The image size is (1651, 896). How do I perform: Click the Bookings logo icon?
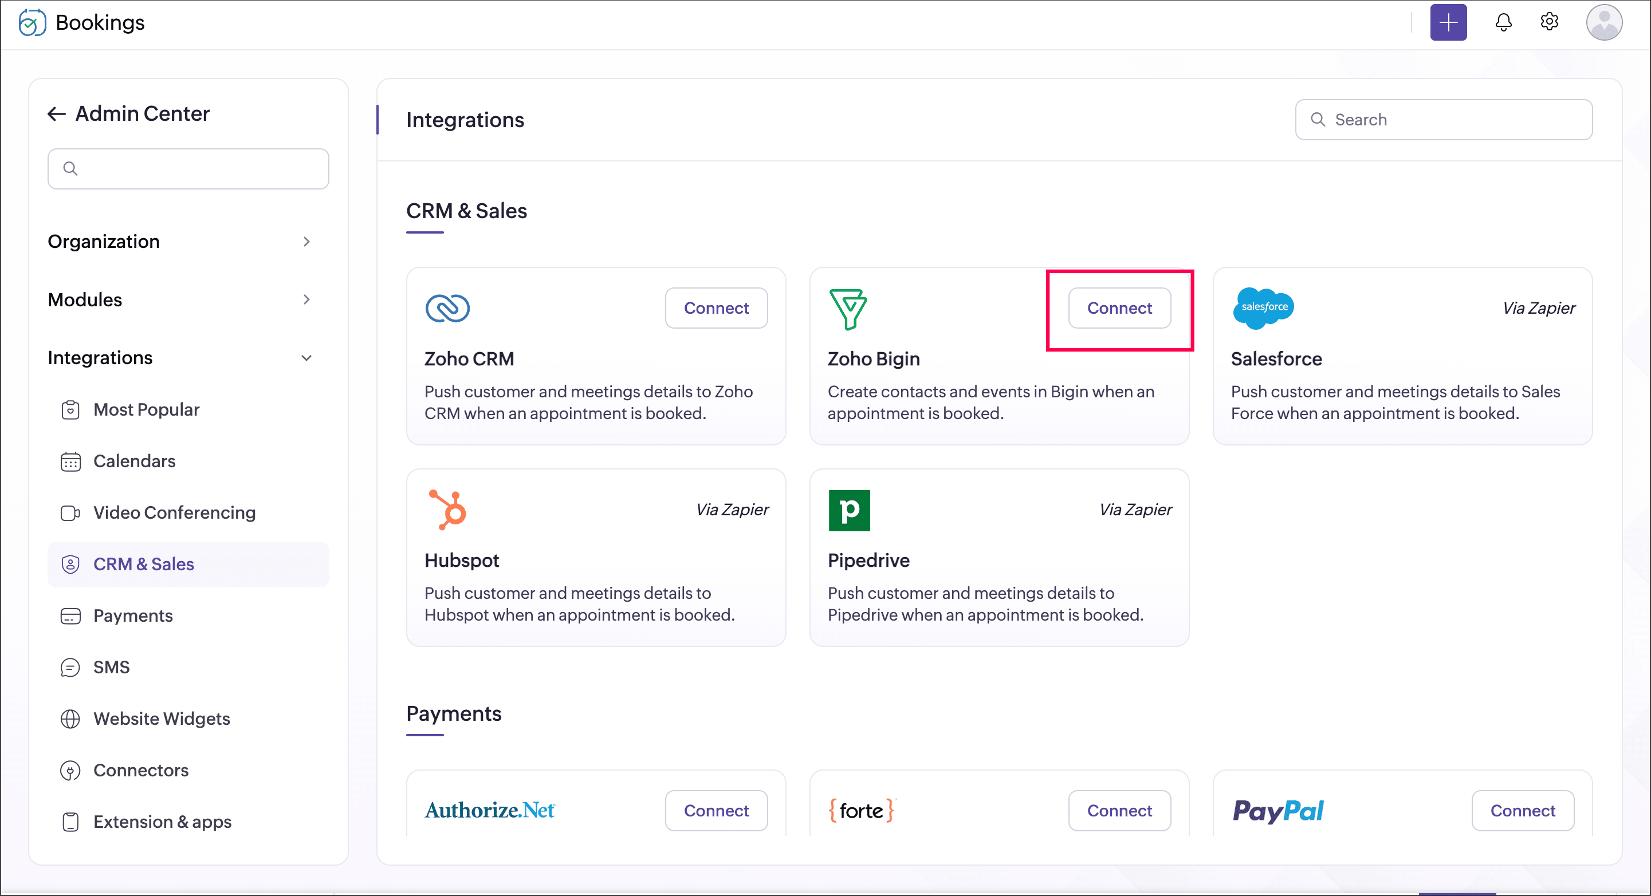32,22
